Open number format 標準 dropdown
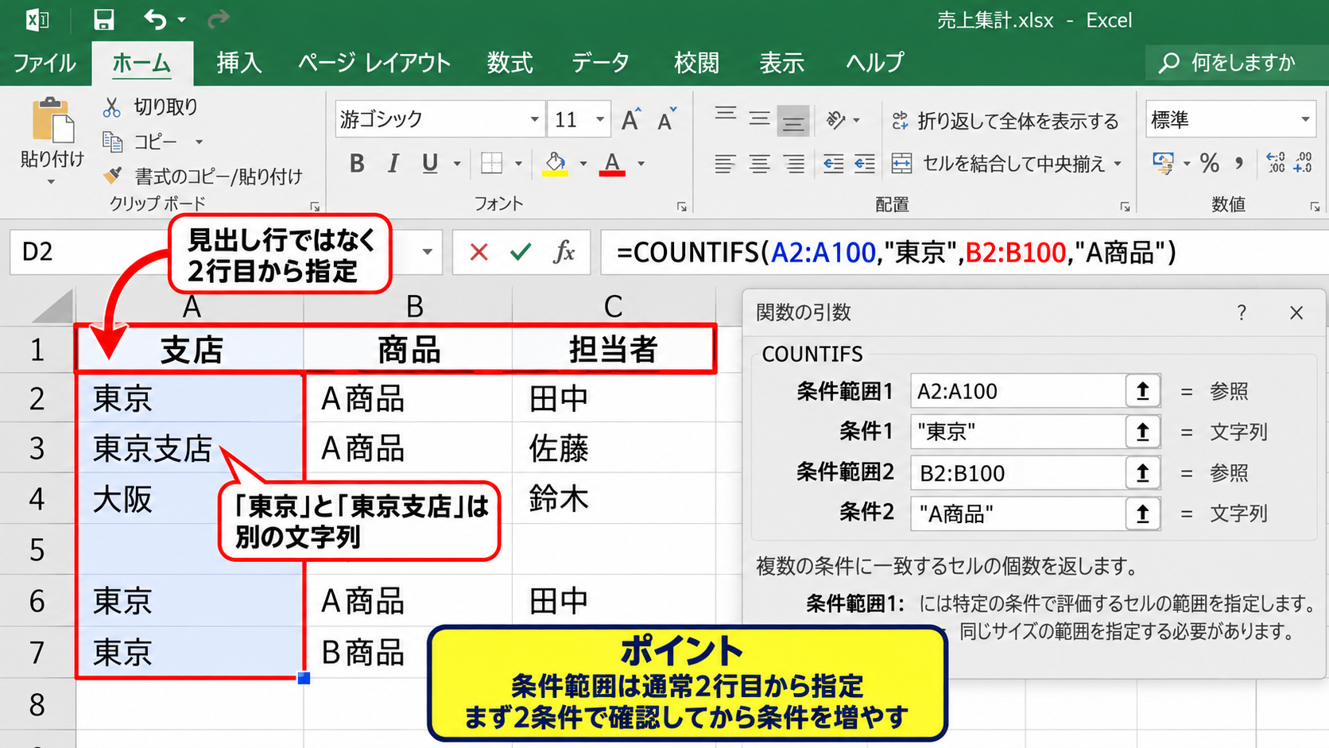This screenshot has width=1329, height=748. click(x=1305, y=120)
